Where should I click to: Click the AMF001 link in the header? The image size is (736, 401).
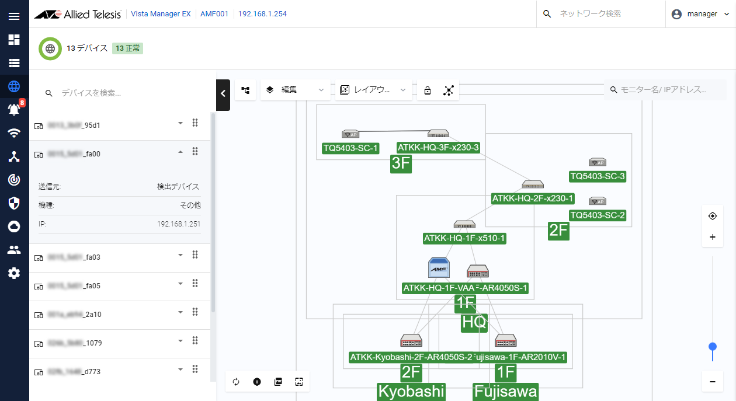214,14
